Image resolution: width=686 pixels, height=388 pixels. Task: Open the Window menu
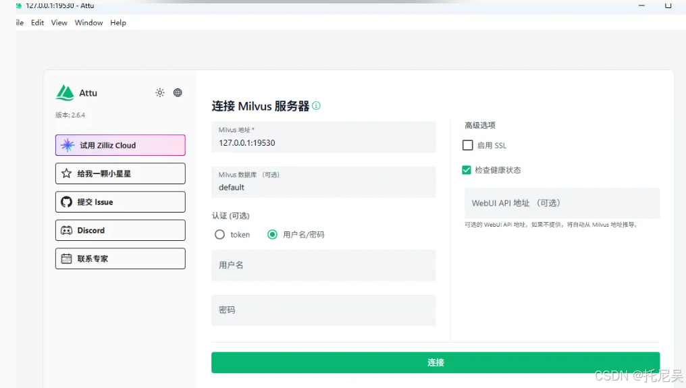pyautogui.click(x=89, y=23)
